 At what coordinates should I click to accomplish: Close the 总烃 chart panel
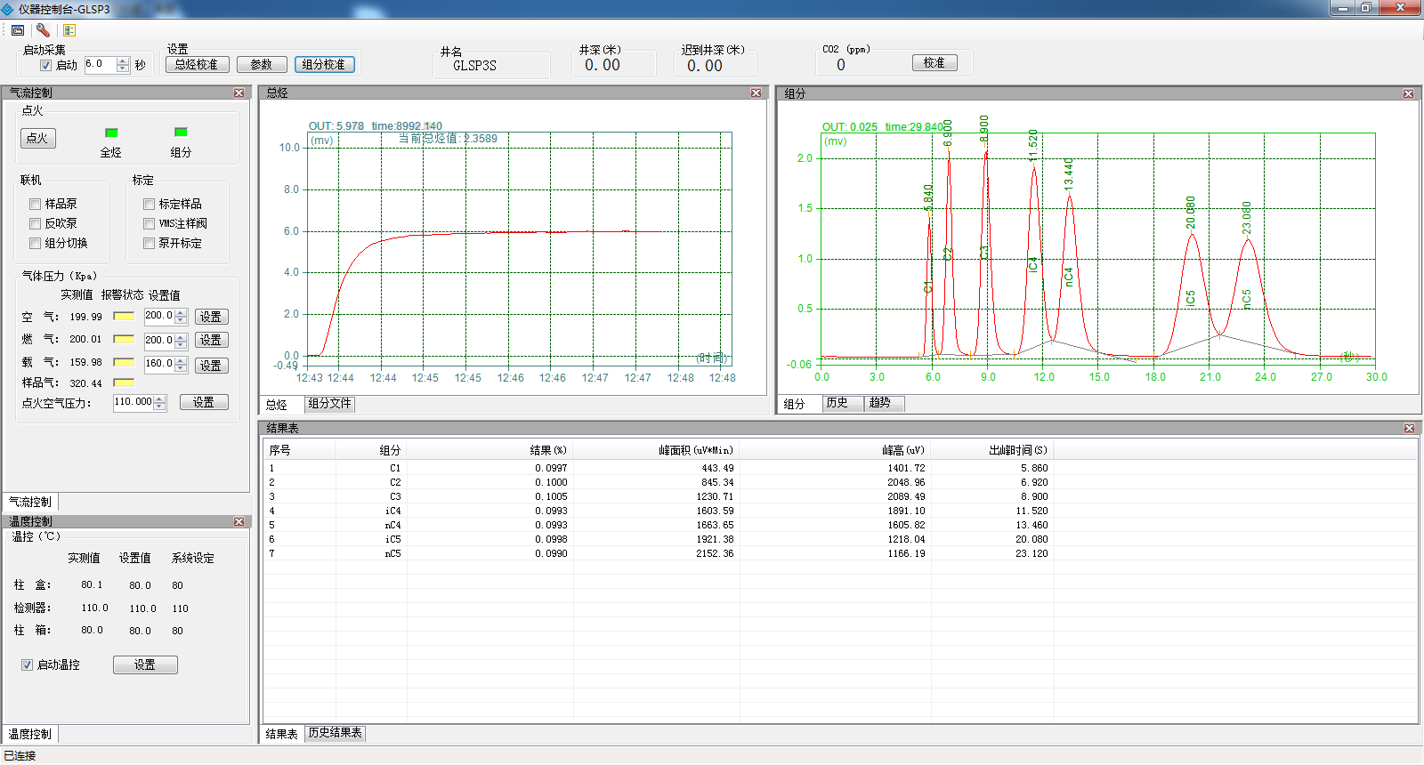(x=756, y=93)
